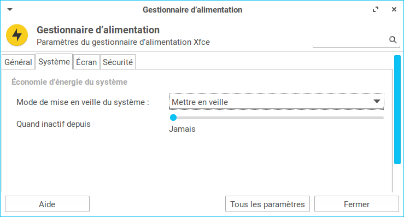Screen dimensions: 404x217
Task: Open the window menu arrow in title bar
Action: (10, 9)
